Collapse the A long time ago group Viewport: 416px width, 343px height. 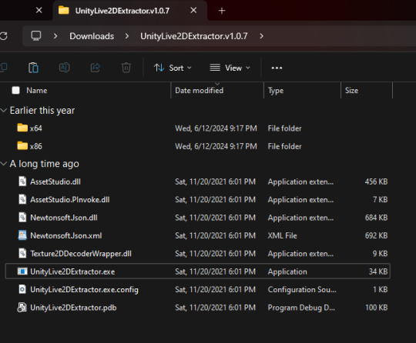tap(3, 164)
